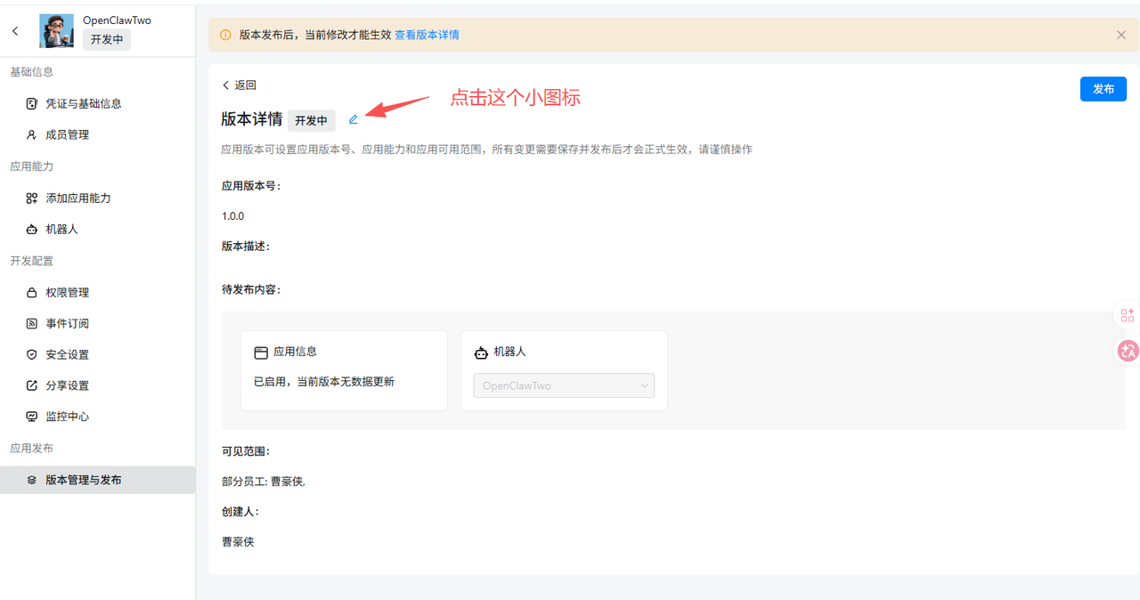
Task: Click the blue 发布 button
Action: point(1103,89)
